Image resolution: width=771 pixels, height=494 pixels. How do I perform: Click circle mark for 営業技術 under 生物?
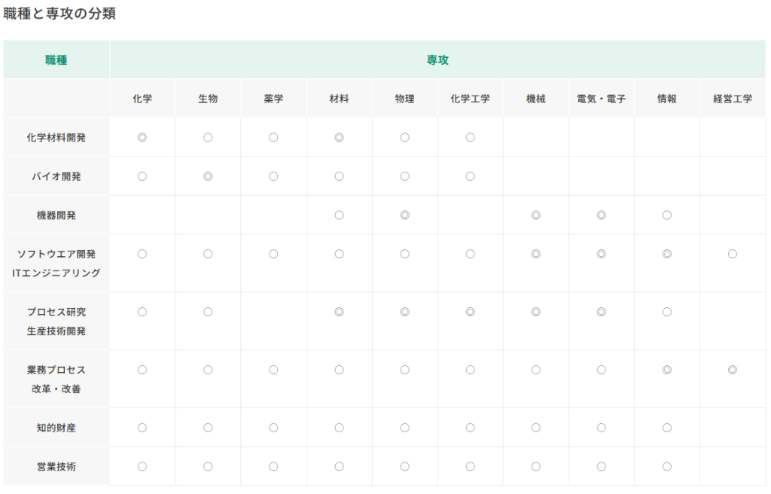(x=208, y=466)
